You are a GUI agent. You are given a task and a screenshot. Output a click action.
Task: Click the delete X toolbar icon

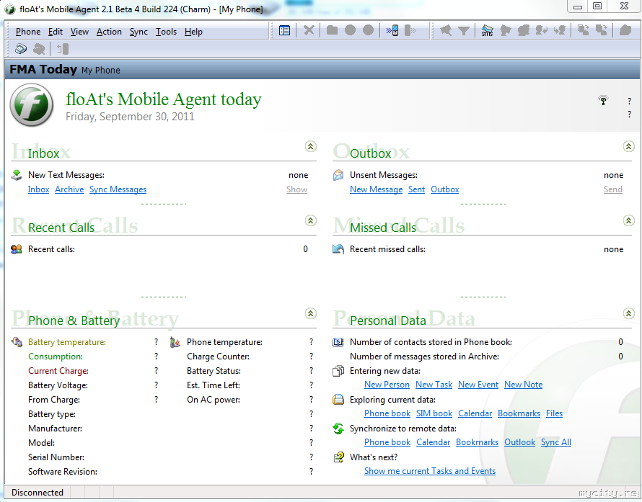(x=309, y=30)
